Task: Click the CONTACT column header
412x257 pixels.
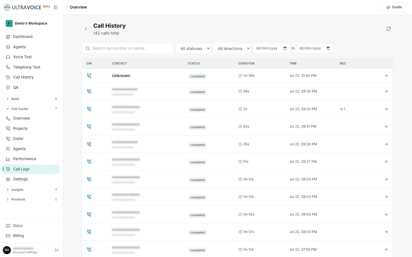Action: pyautogui.click(x=119, y=64)
